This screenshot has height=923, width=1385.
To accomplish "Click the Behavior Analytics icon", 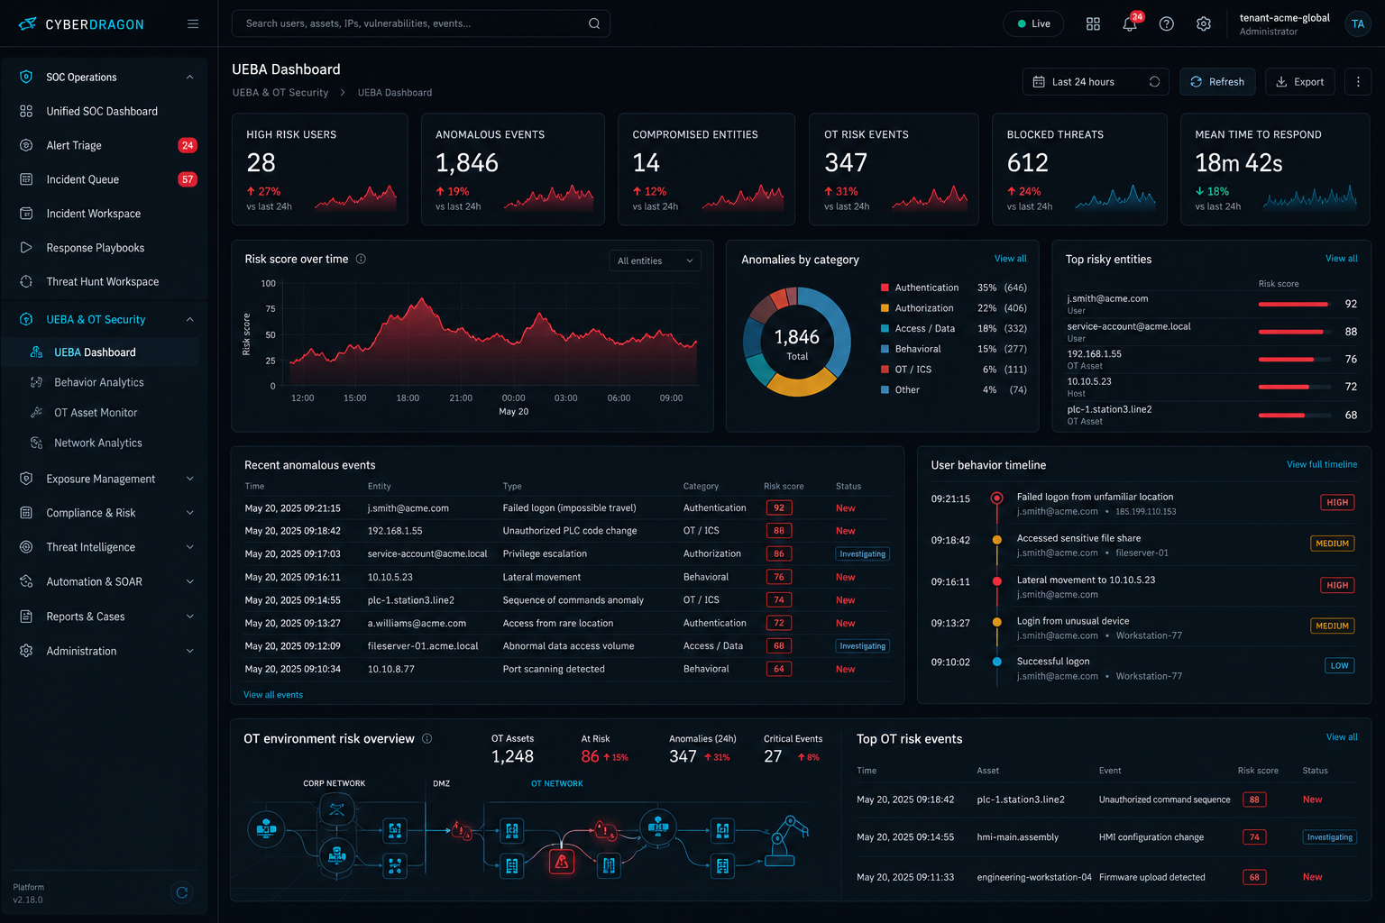I will coord(36,382).
